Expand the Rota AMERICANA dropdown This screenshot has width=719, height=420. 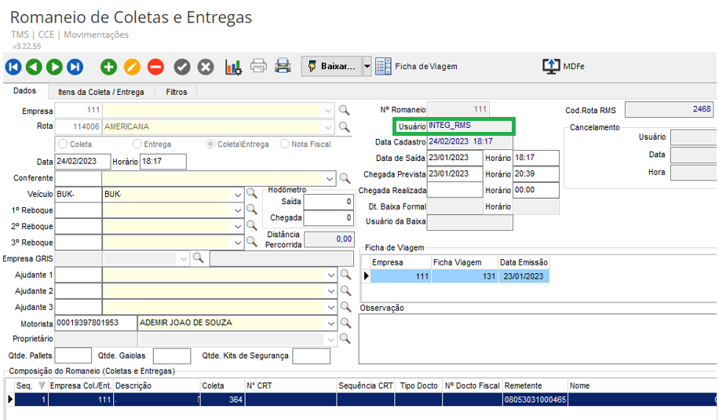coord(328,126)
